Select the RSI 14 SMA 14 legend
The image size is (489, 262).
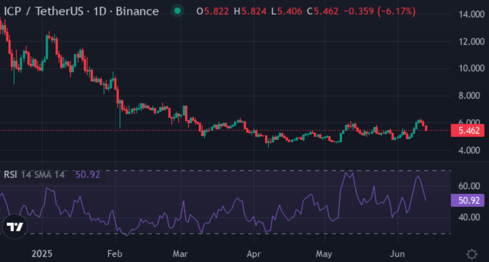[x=35, y=175]
